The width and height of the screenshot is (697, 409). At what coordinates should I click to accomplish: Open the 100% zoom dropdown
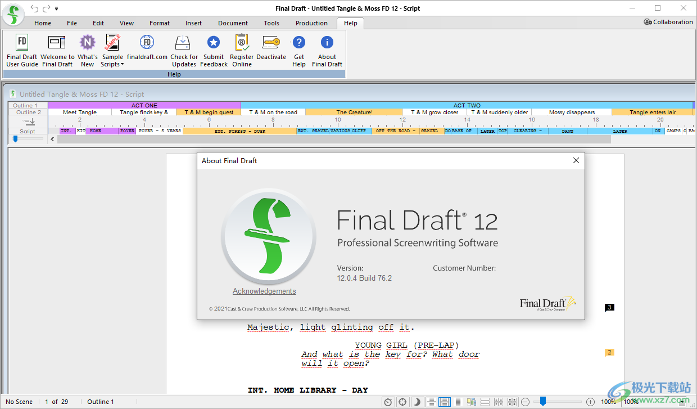(682, 402)
